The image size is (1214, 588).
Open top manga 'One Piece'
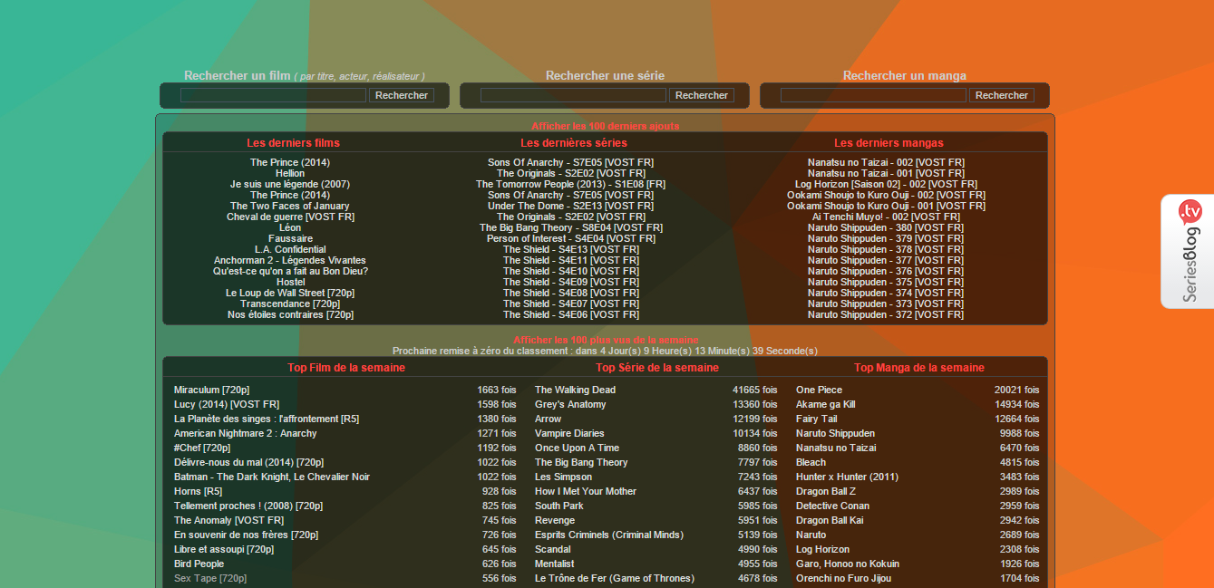819,390
